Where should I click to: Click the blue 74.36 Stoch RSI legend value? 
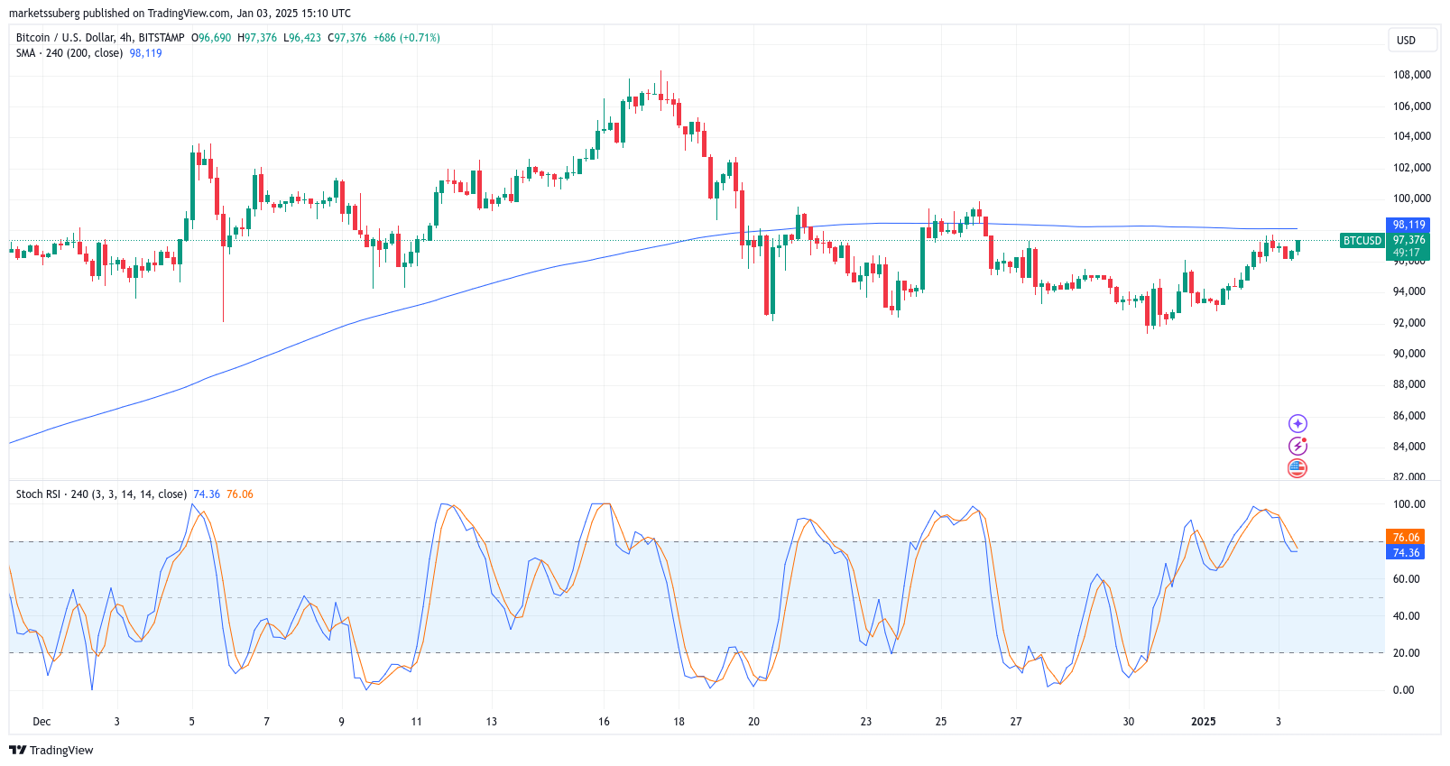[207, 494]
